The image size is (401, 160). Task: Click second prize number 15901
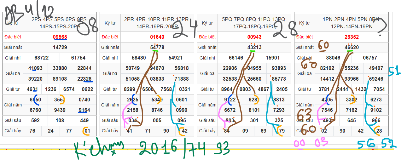click(x=272, y=58)
